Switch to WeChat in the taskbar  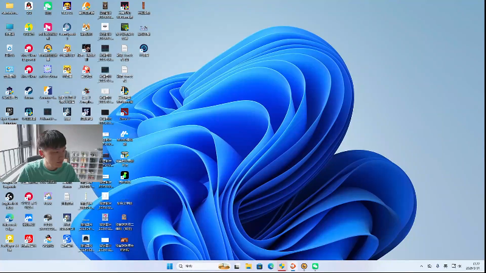click(315, 266)
